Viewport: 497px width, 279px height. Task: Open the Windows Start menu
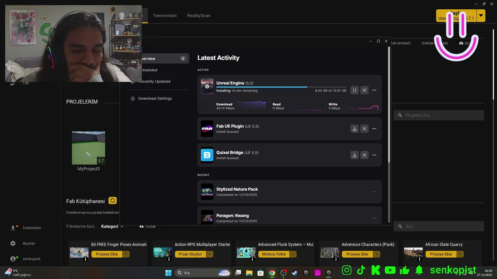tap(168, 273)
